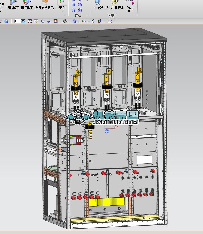Expand the 样式 (Style) group launcher arrow
203x234 pixels.
(89, 15)
